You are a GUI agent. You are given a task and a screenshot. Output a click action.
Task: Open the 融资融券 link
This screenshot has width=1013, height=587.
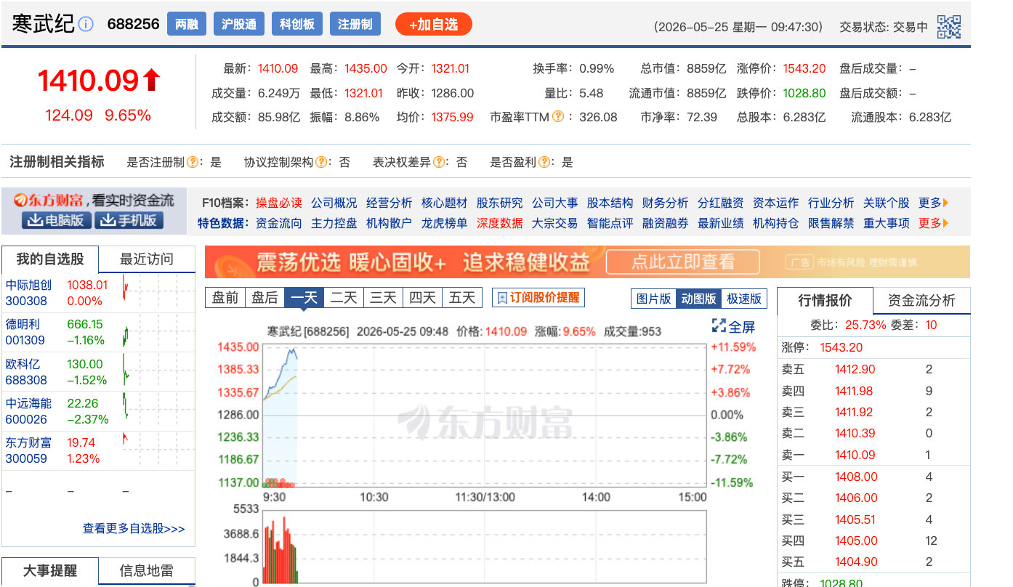(x=665, y=223)
